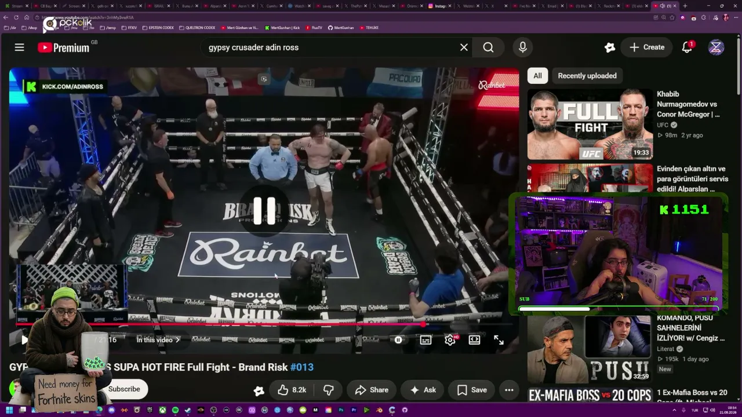
Task: Open the YouTube guide hamburger menu
Action: (x=19, y=47)
